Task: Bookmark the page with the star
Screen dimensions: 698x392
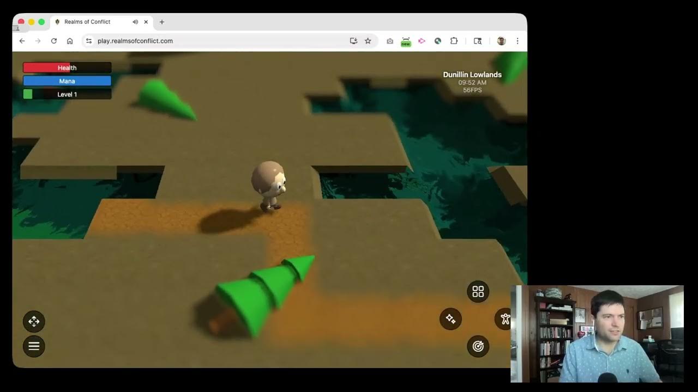Action: 368,41
